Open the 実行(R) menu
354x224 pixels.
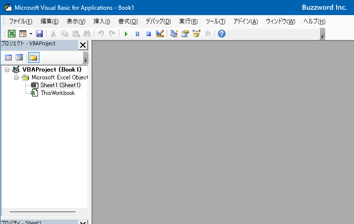tap(188, 21)
